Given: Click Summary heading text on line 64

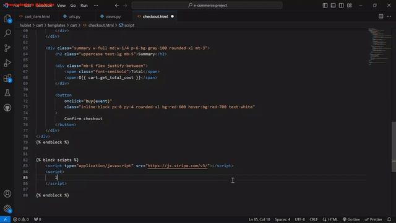Looking at the screenshot, I should click(x=147, y=54).
